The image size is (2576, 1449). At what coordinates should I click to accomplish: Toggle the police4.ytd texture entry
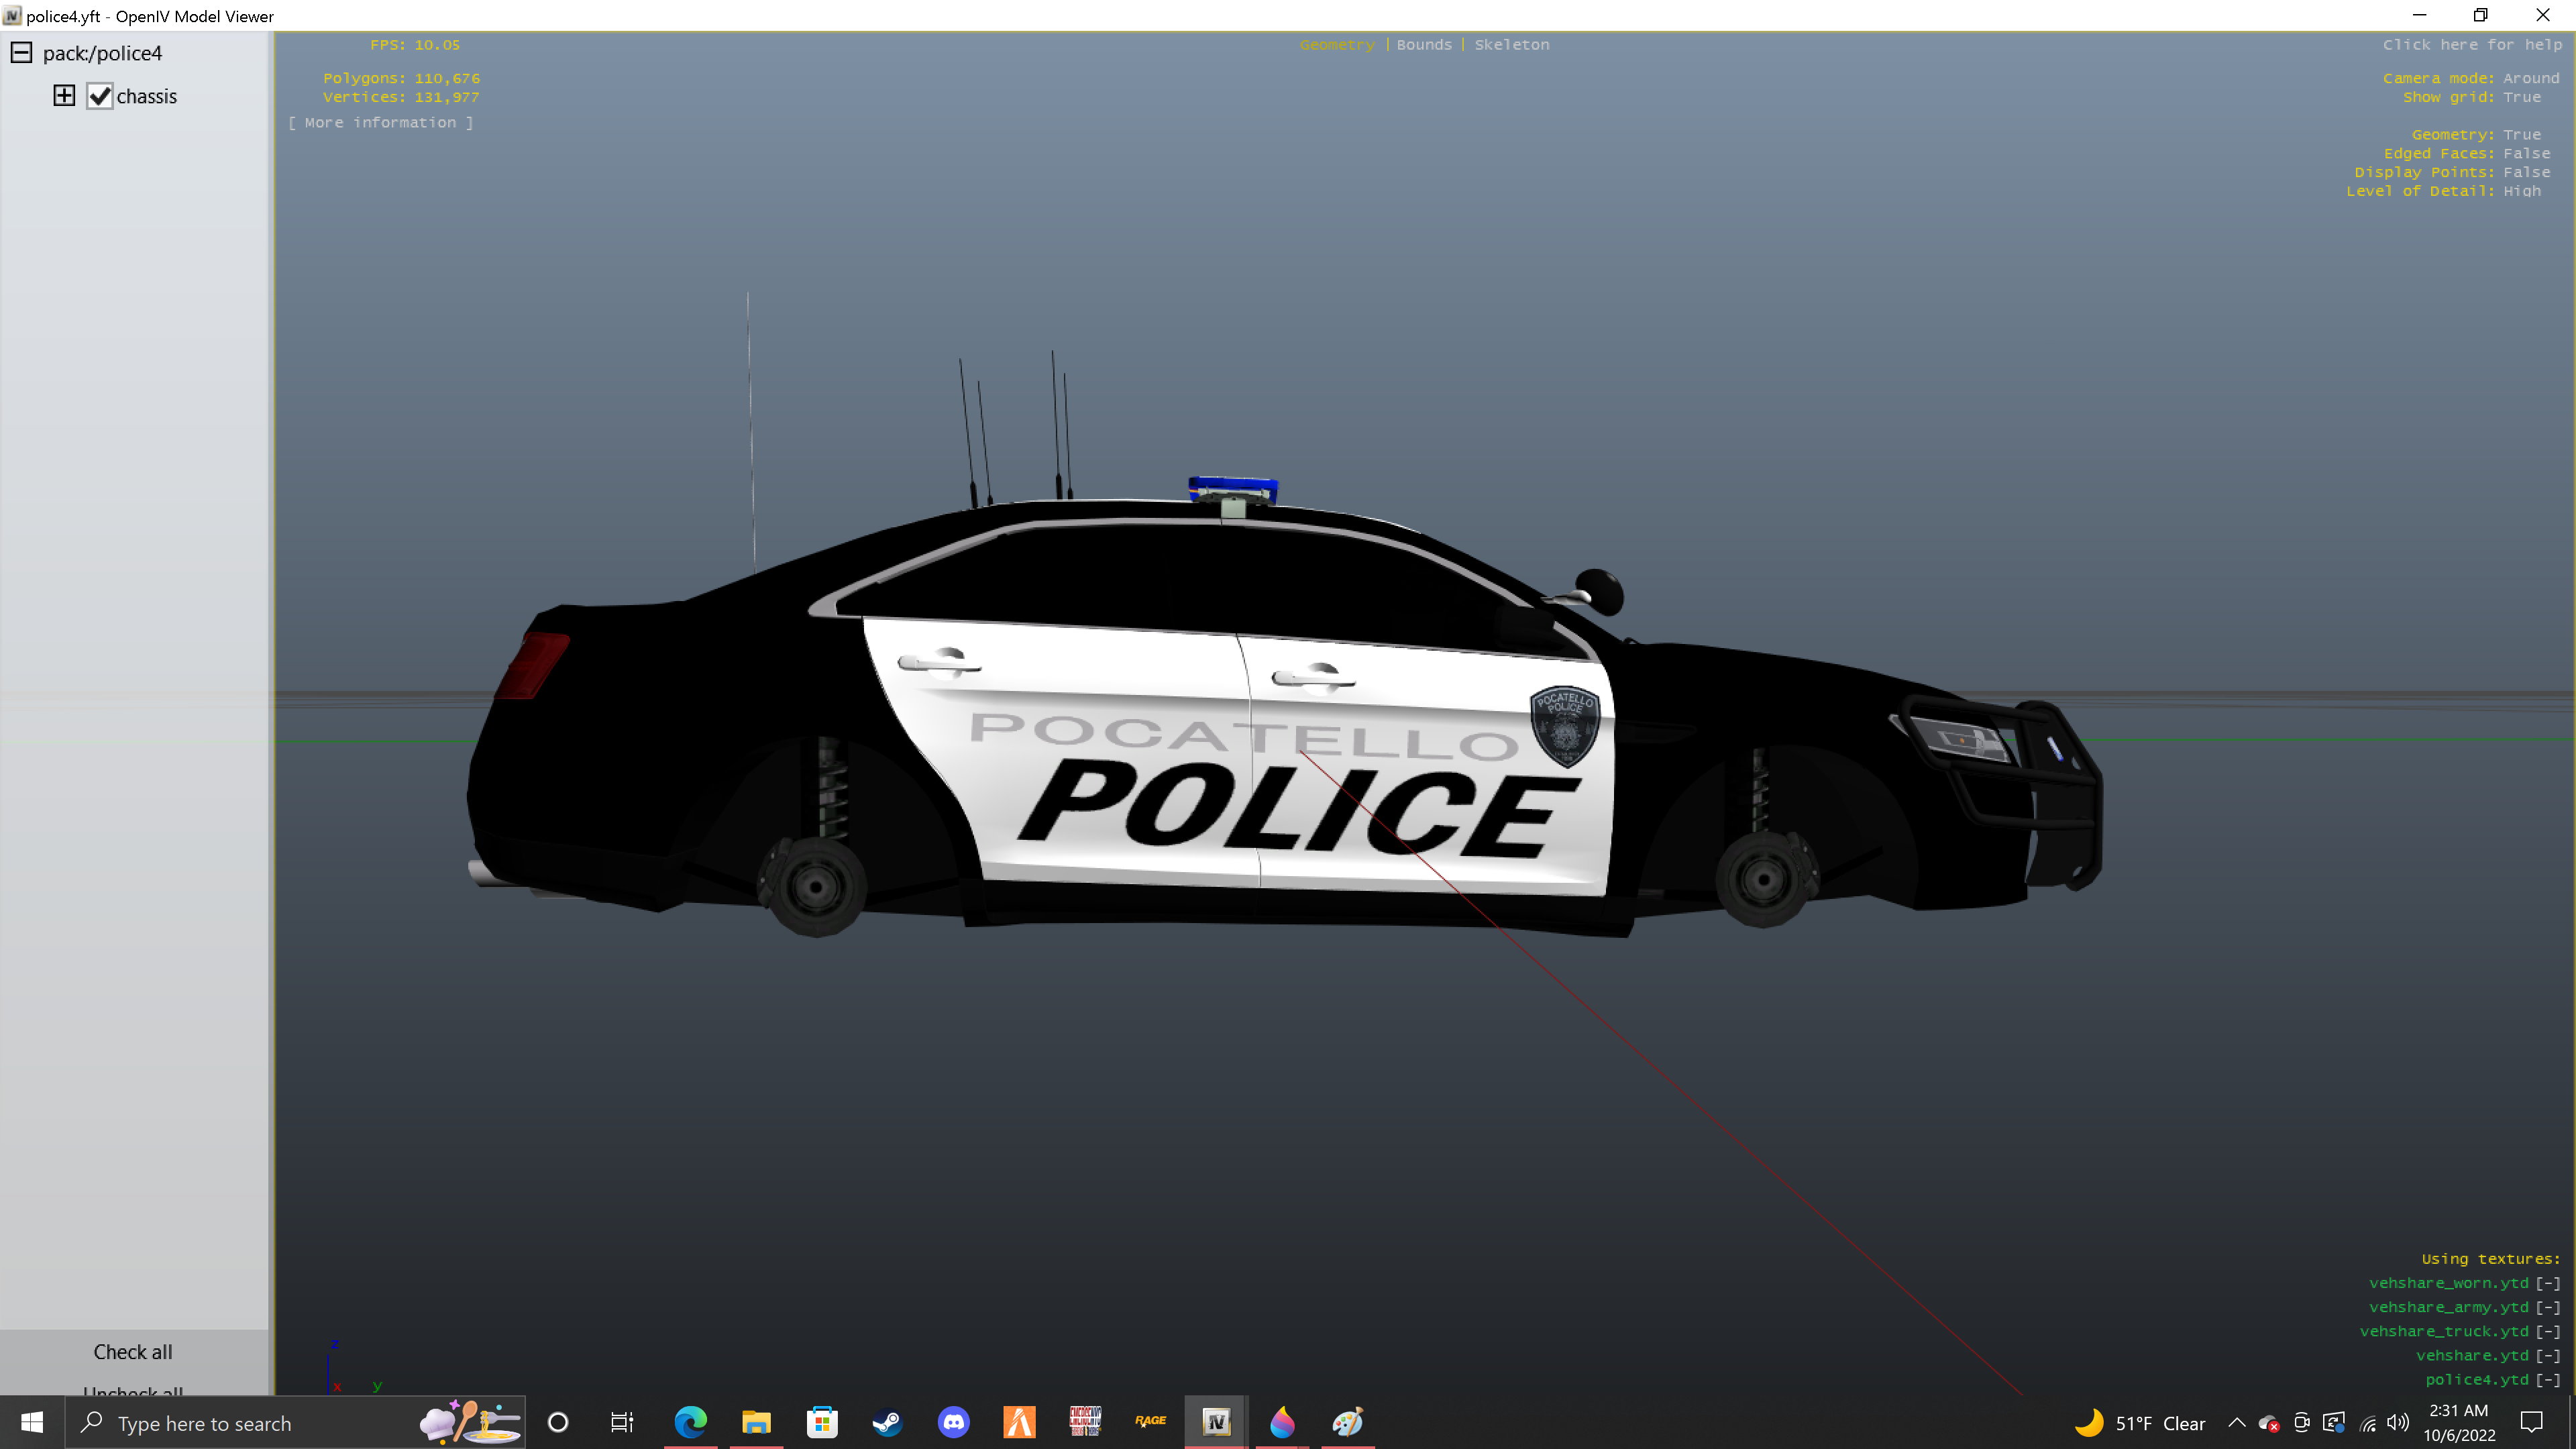(2547, 1380)
